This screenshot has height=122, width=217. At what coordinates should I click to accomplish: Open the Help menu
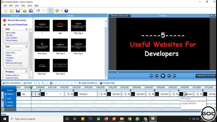[36, 5]
